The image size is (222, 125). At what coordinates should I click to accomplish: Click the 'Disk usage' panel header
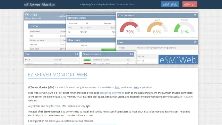point(91,40)
